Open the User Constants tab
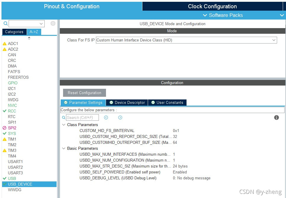This screenshot has height=198, width=286. coord(167,102)
